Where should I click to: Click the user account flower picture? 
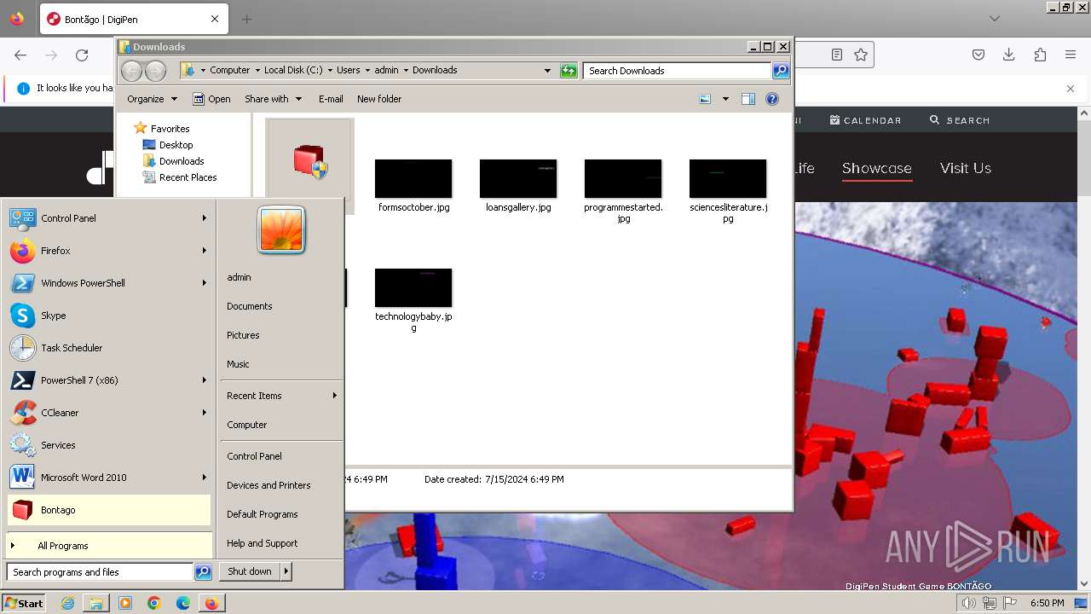pos(281,230)
